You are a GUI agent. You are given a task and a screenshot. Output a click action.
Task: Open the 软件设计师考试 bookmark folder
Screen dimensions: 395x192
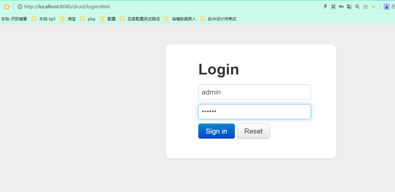pos(218,19)
